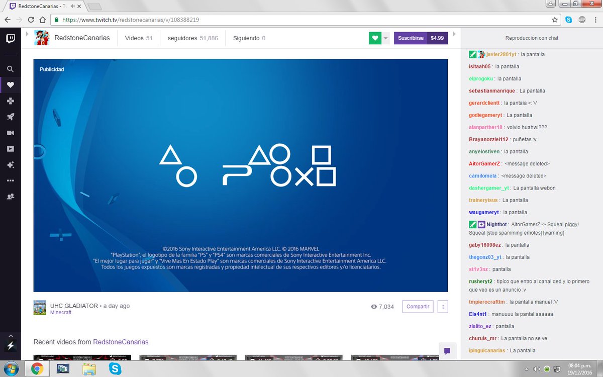Toggle the green heart follow button

click(x=375, y=38)
